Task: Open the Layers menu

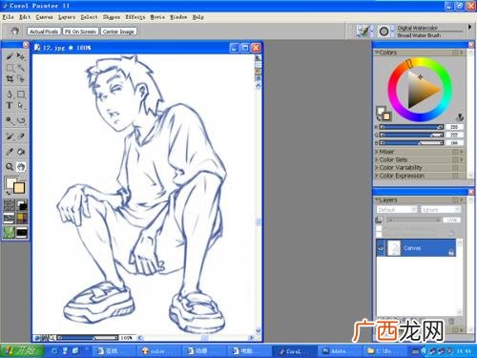Action: pyautogui.click(x=67, y=17)
